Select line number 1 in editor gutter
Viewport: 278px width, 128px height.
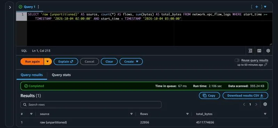23,14
